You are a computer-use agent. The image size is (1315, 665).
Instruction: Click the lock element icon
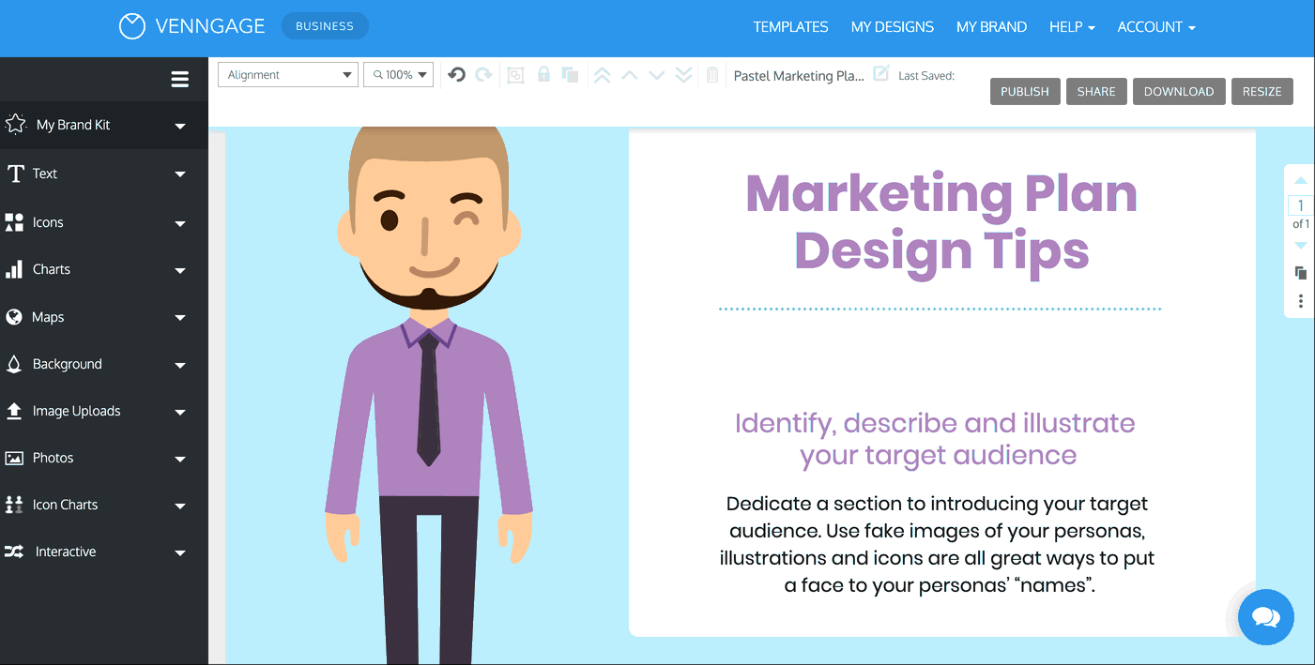[x=543, y=75]
